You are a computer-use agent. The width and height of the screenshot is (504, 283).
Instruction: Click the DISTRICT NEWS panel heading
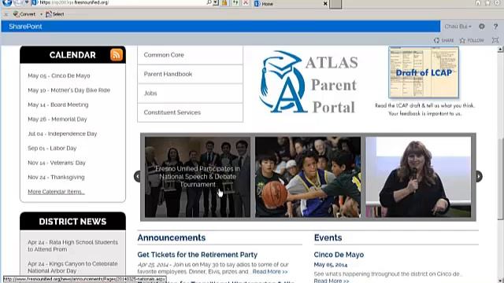click(x=72, y=222)
